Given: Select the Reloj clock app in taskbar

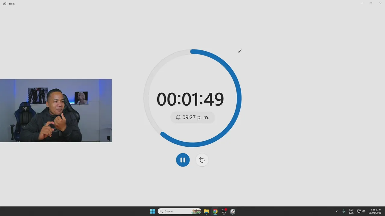Looking at the screenshot, I should [233, 211].
